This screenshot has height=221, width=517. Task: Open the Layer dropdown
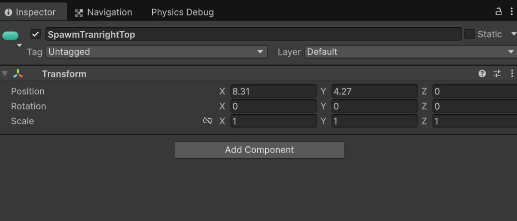tap(410, 52)
